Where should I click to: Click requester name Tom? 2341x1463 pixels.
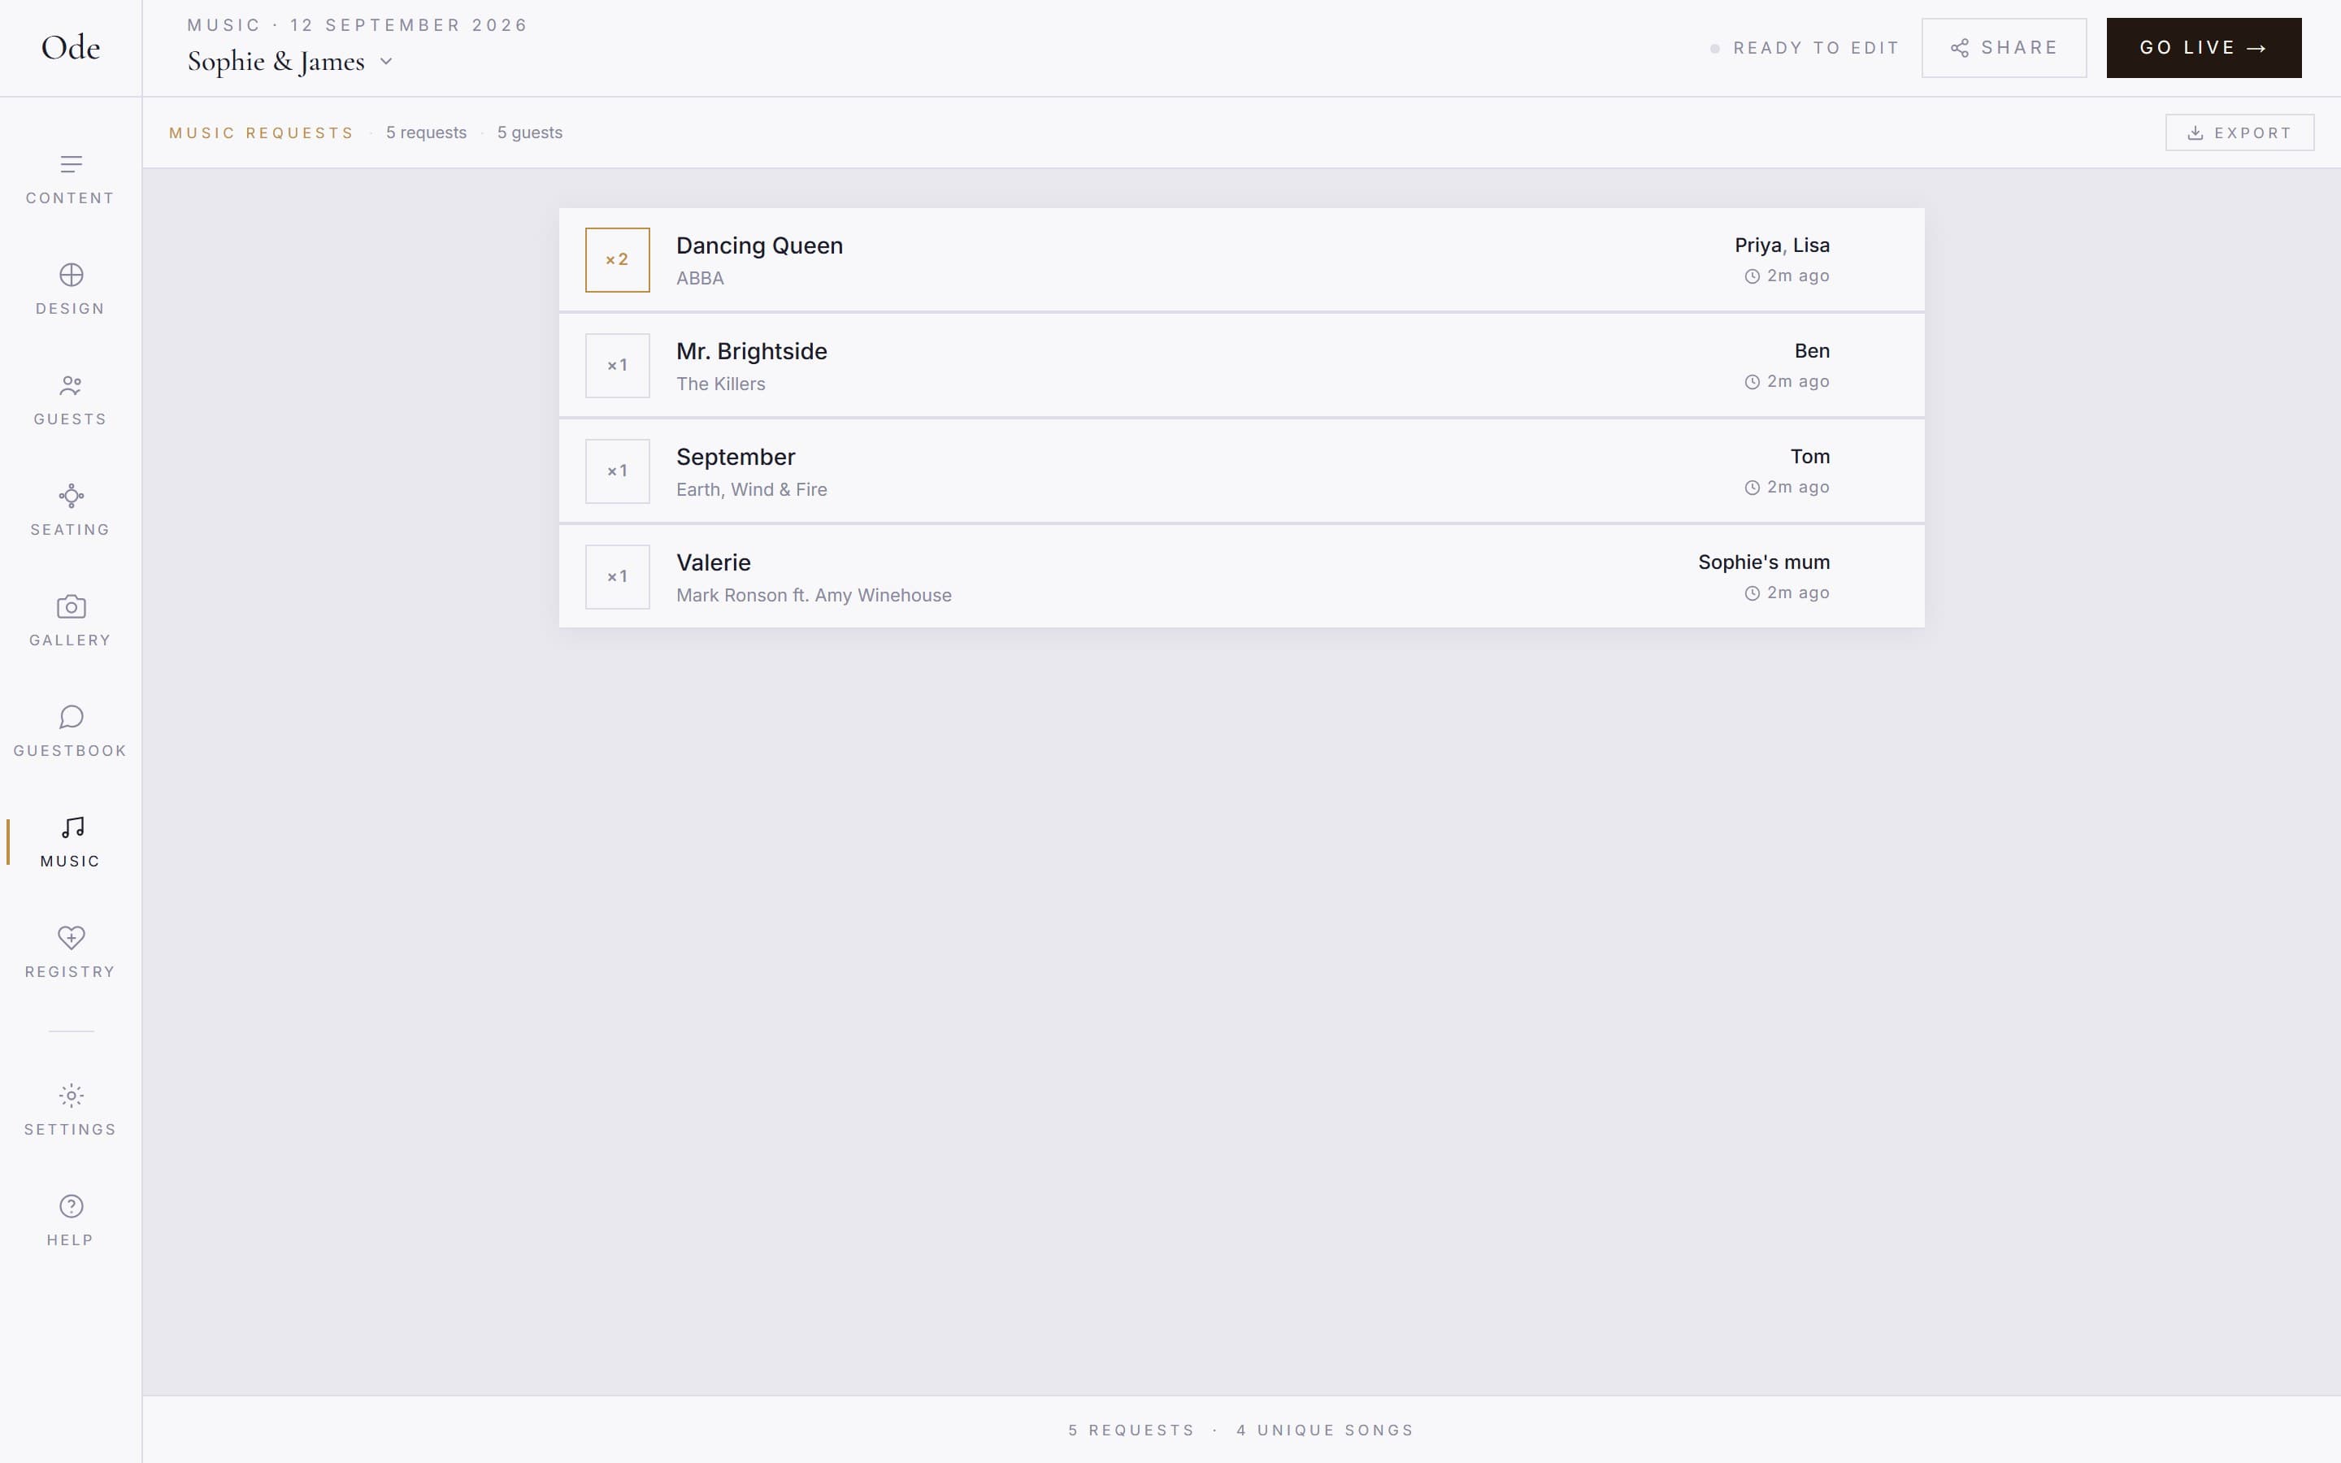(x=1810, y=457)
